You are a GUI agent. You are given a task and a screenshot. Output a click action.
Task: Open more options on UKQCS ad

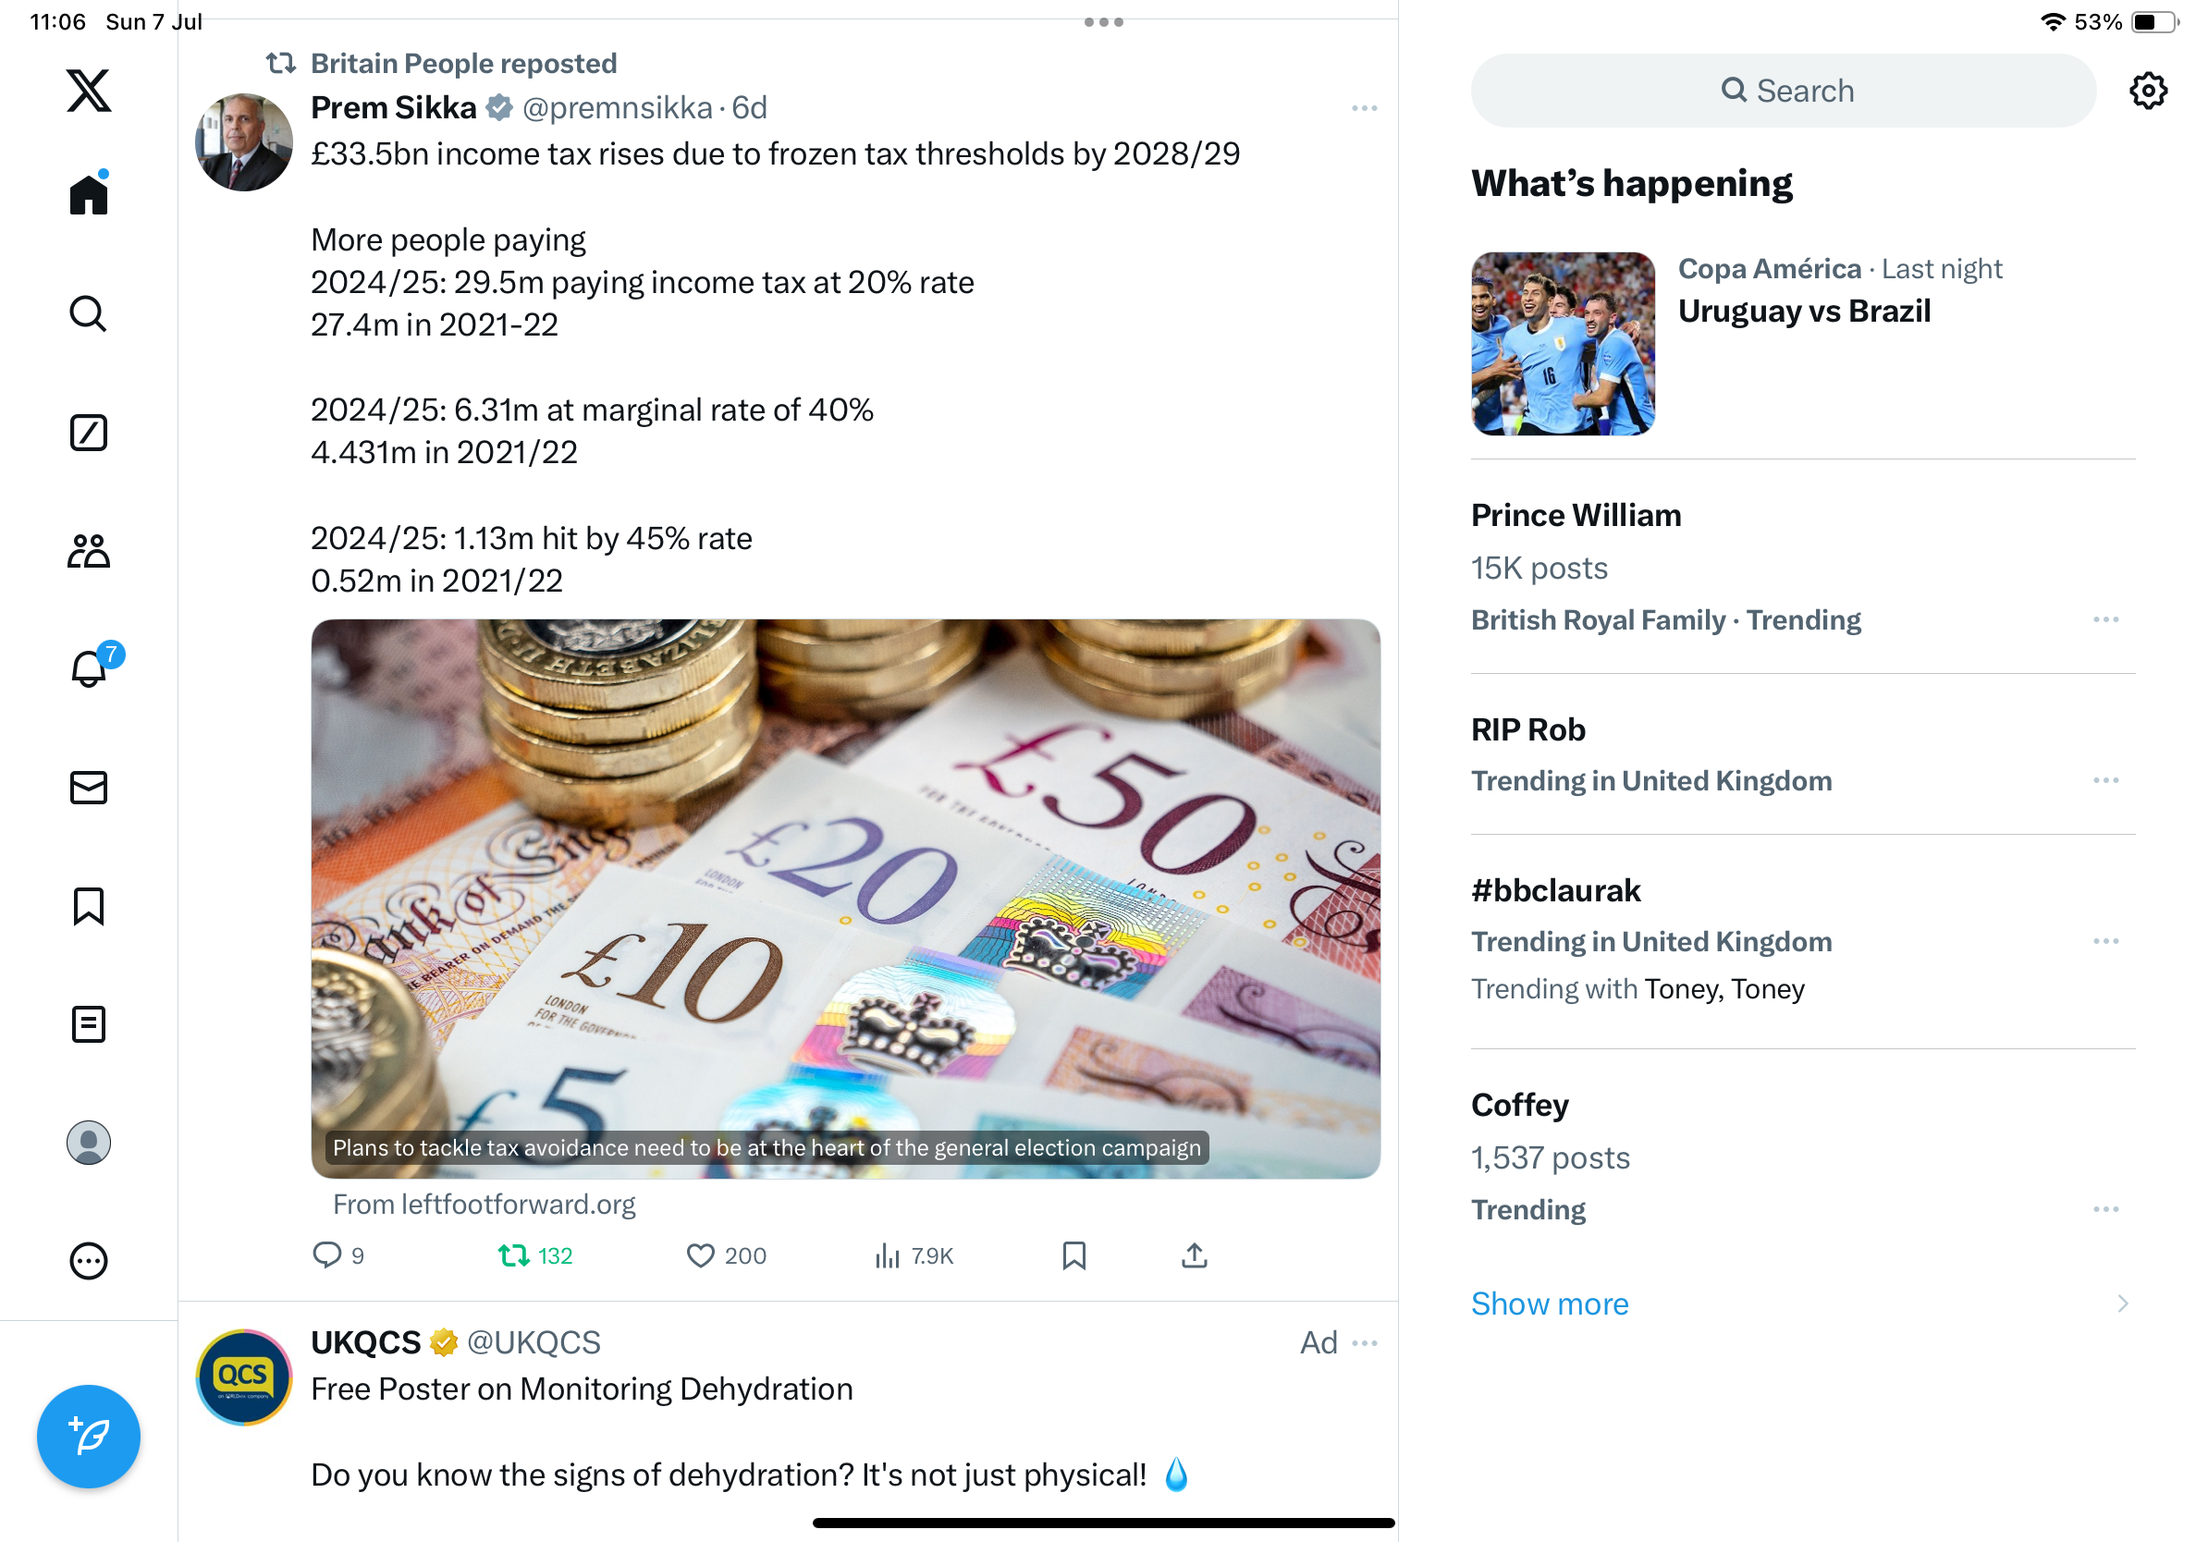coord(1364,1343)
